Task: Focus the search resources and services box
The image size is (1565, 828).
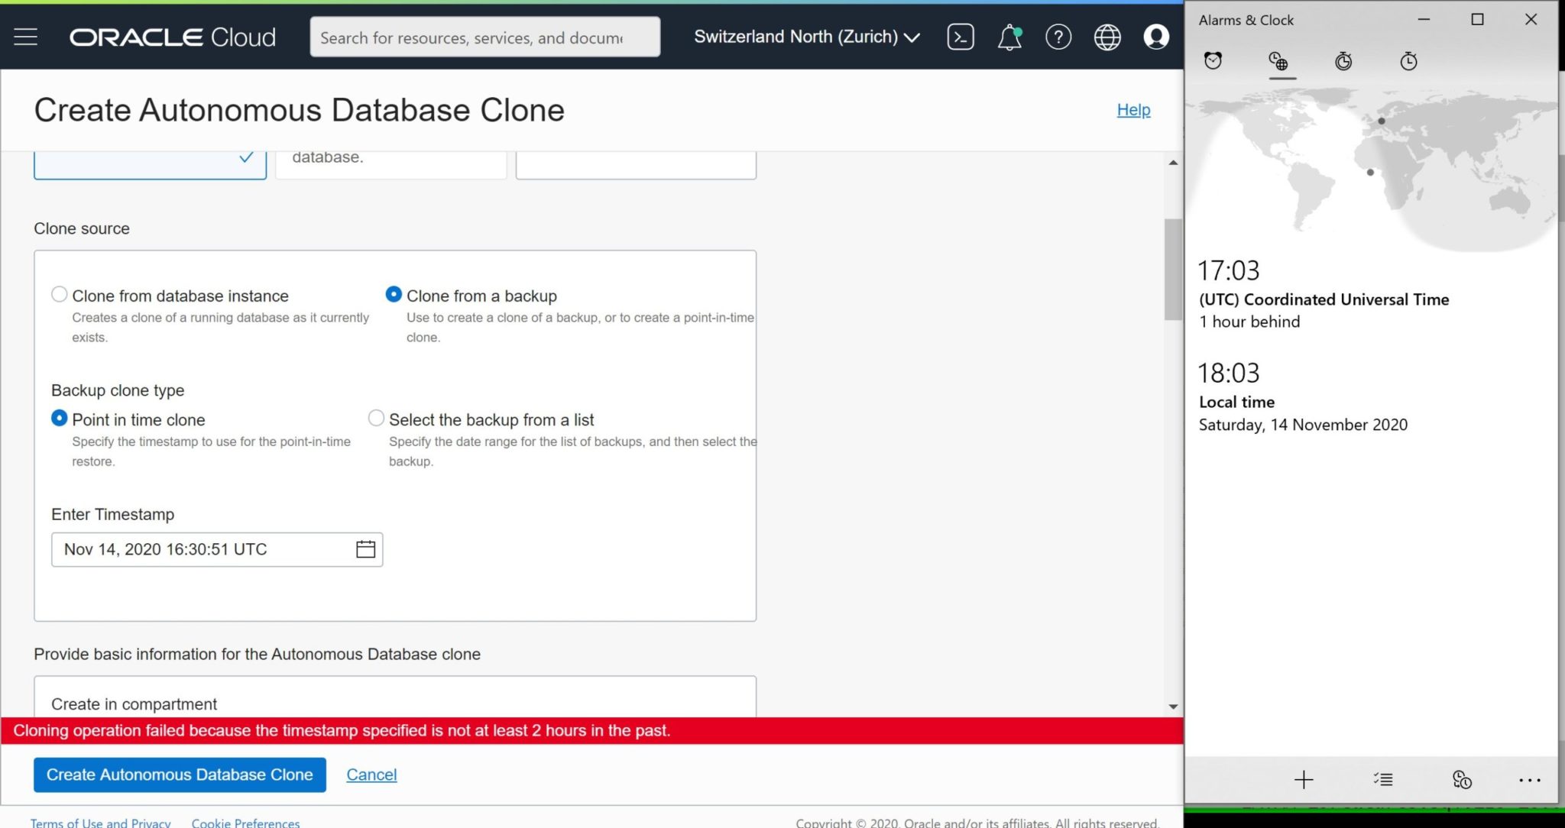Action: pos(485,37)
